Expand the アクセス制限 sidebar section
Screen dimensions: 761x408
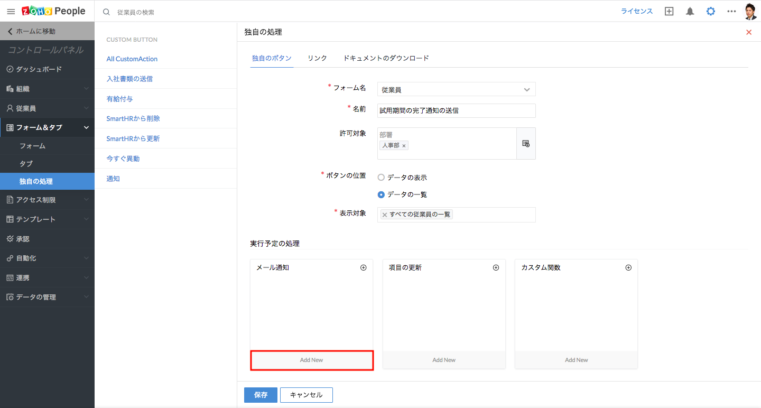47,200
